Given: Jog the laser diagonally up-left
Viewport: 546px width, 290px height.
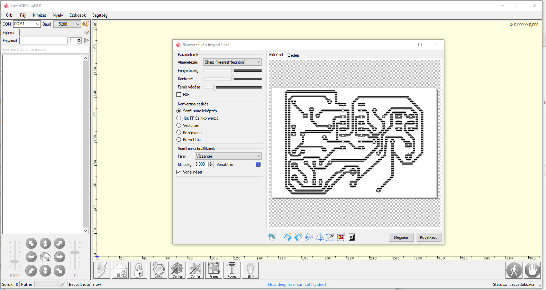Looking at the screenshot, I should 31,243.
